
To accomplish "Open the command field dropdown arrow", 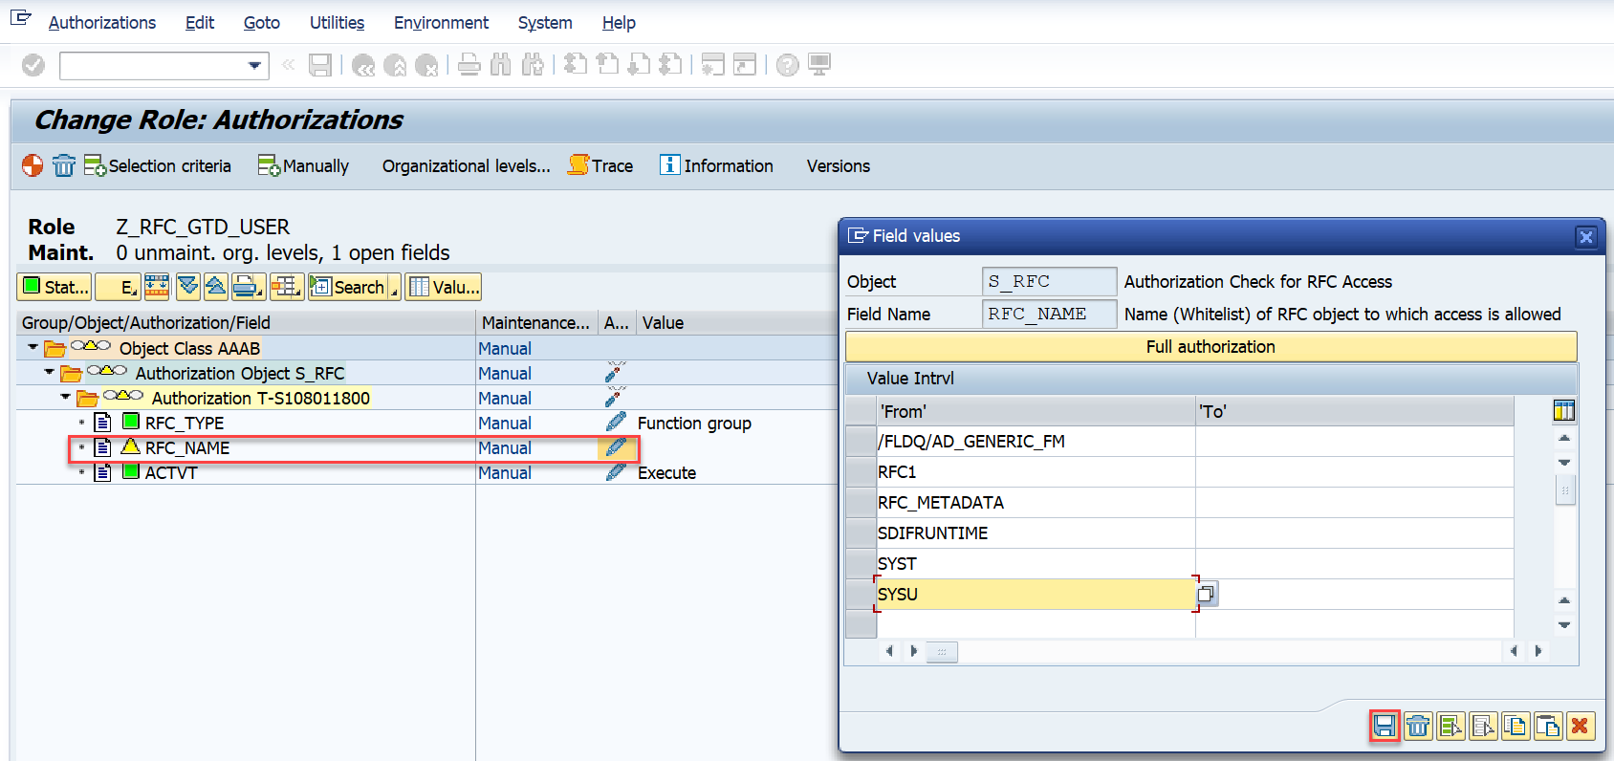I will pyautogui.click(x=254, y=66).
